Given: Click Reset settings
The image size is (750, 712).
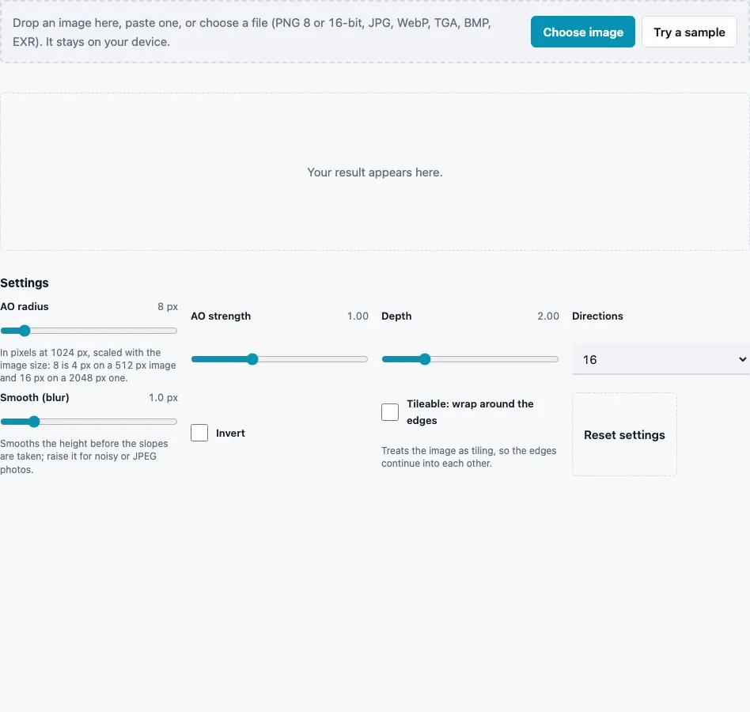Looking at the screenshot, I should point(624,434).
